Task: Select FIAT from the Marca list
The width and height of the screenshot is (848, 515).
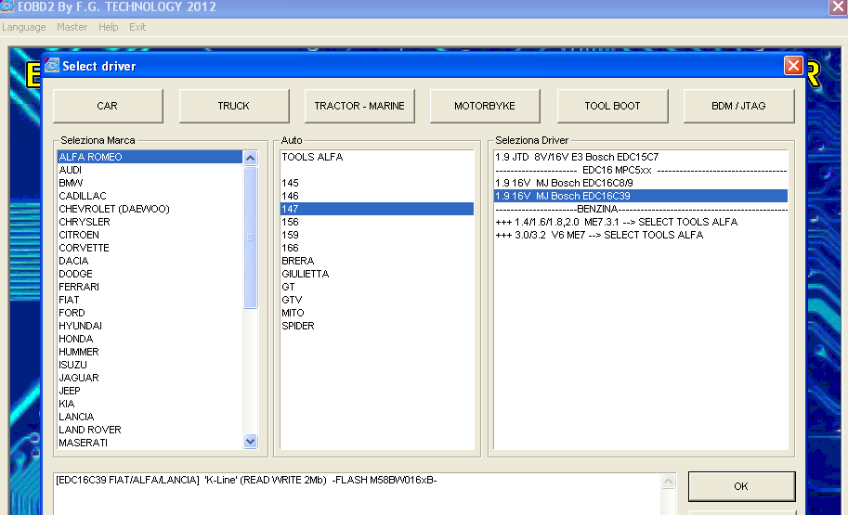Action: [x=69, y=300]
